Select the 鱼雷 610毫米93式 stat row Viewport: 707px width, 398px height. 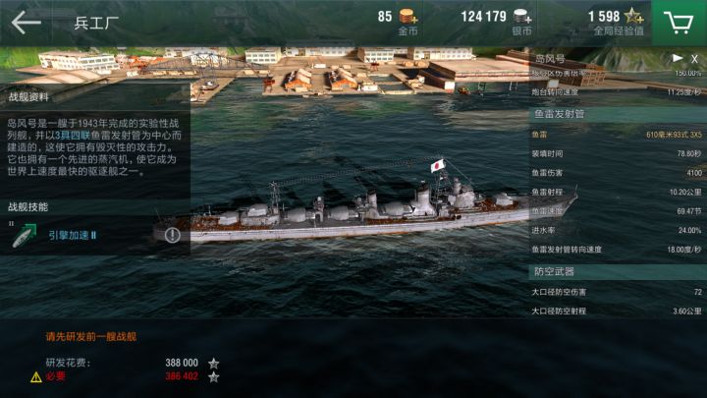(x=617, y=135)
